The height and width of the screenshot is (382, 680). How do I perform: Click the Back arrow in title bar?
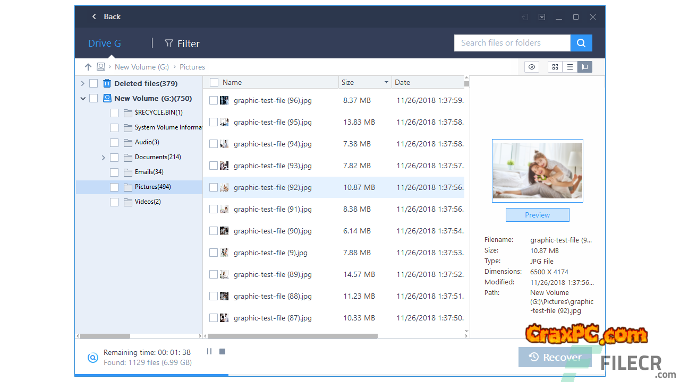click(95, 16)
